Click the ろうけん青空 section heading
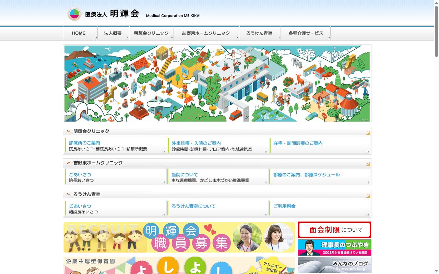Image resolution: width=439 pixels, height=274 pixels. [87, 194]
